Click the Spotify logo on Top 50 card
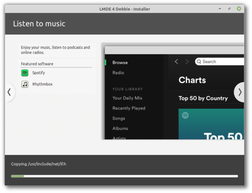 pos(185,115)
